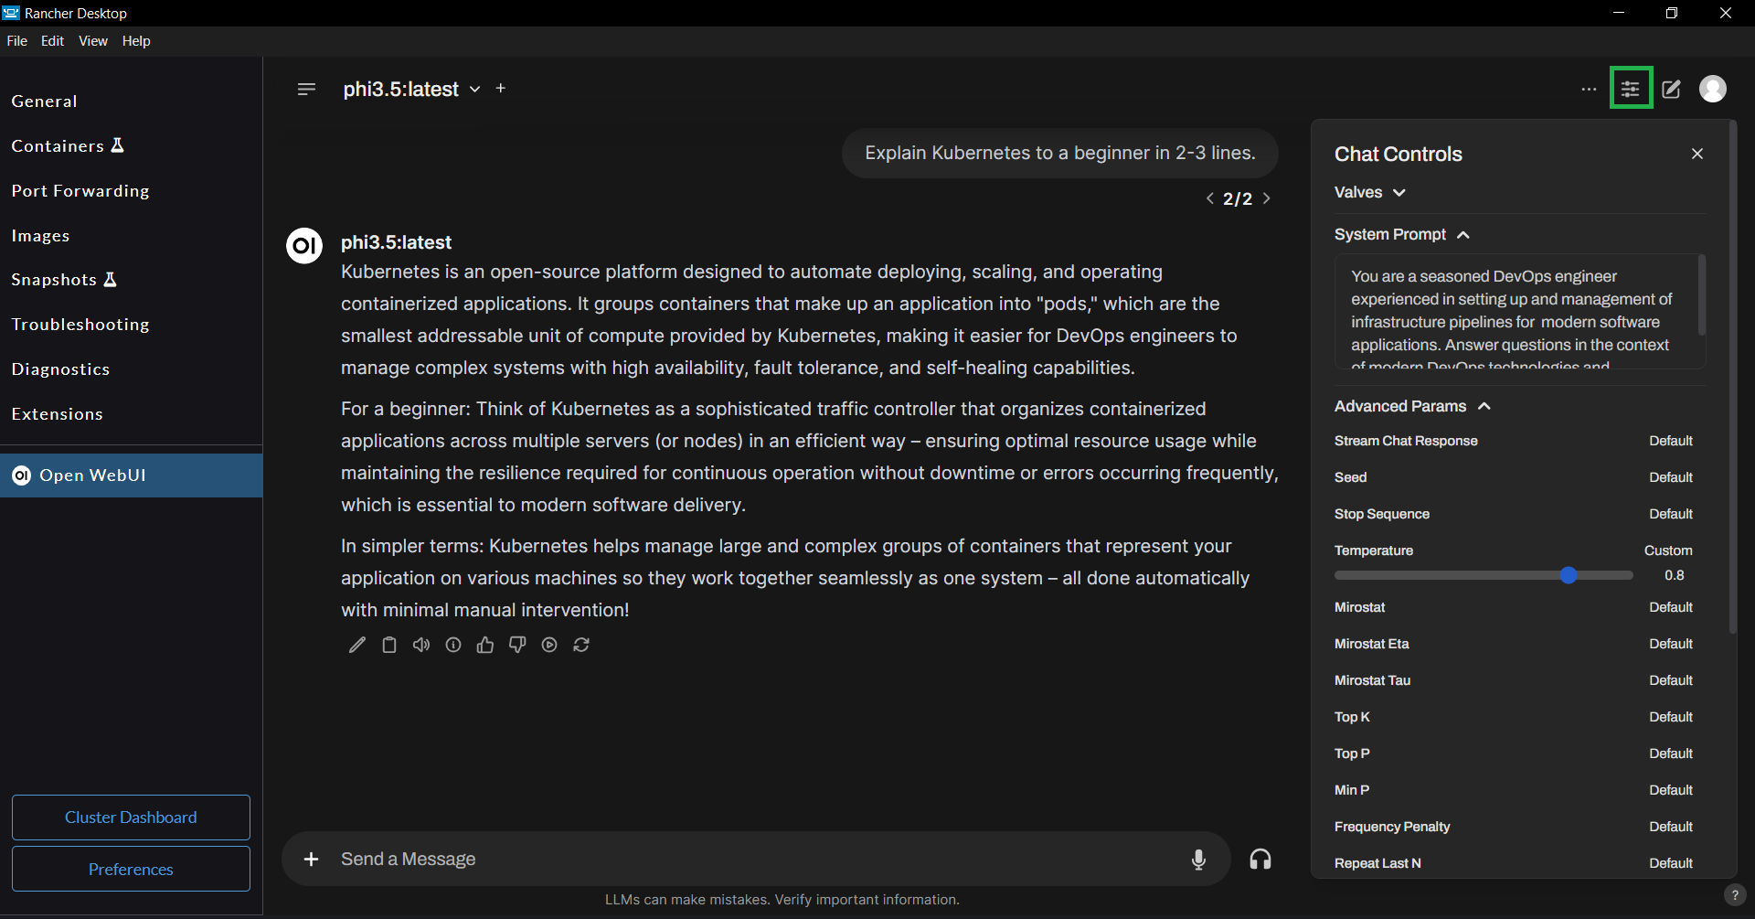
Task: Go to next response version
Action: tap(1267, 198)
